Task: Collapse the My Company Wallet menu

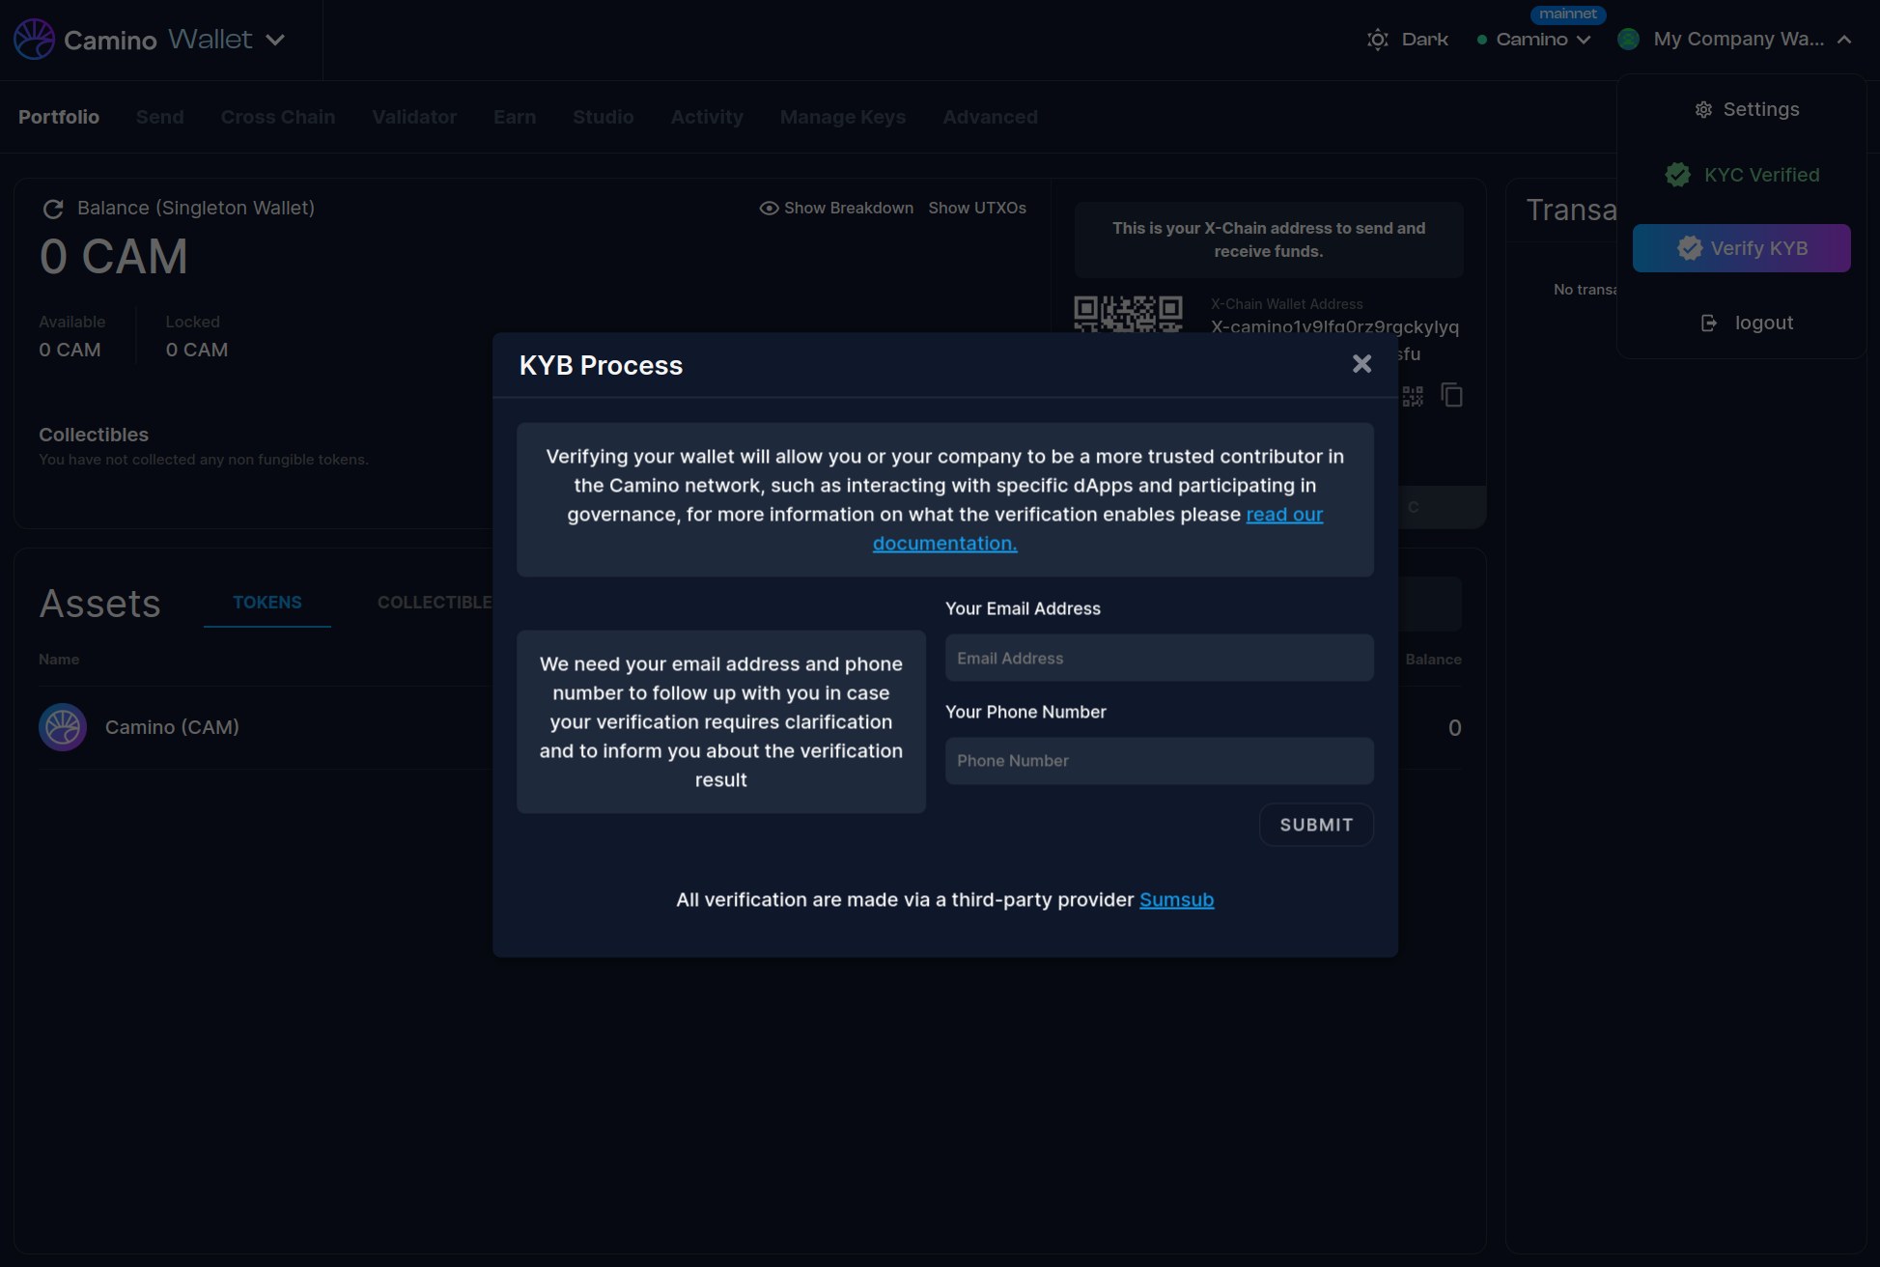Action: point(1844,40)
